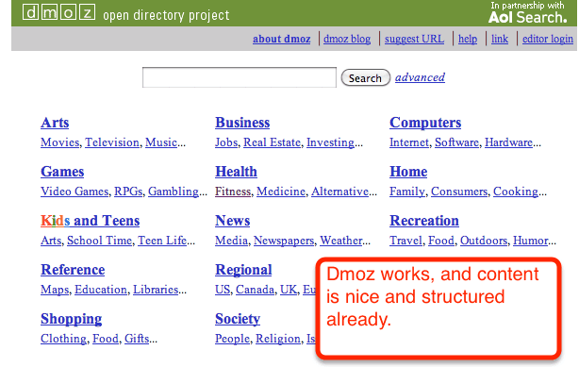Image resolution: width=579 pixels, height=367 pixels.
Task: Open the Kids and Teens category
Action: point(91,221)
